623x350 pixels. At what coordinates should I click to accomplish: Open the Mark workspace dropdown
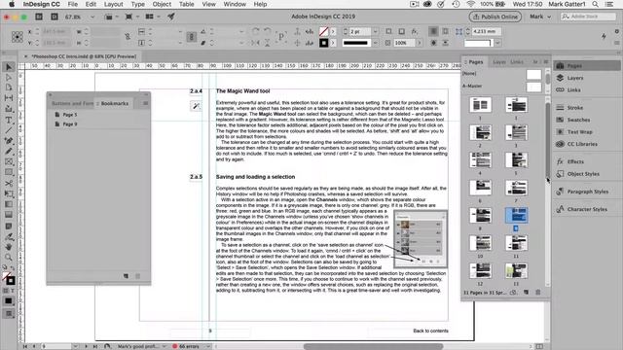[x=540, y=17]
